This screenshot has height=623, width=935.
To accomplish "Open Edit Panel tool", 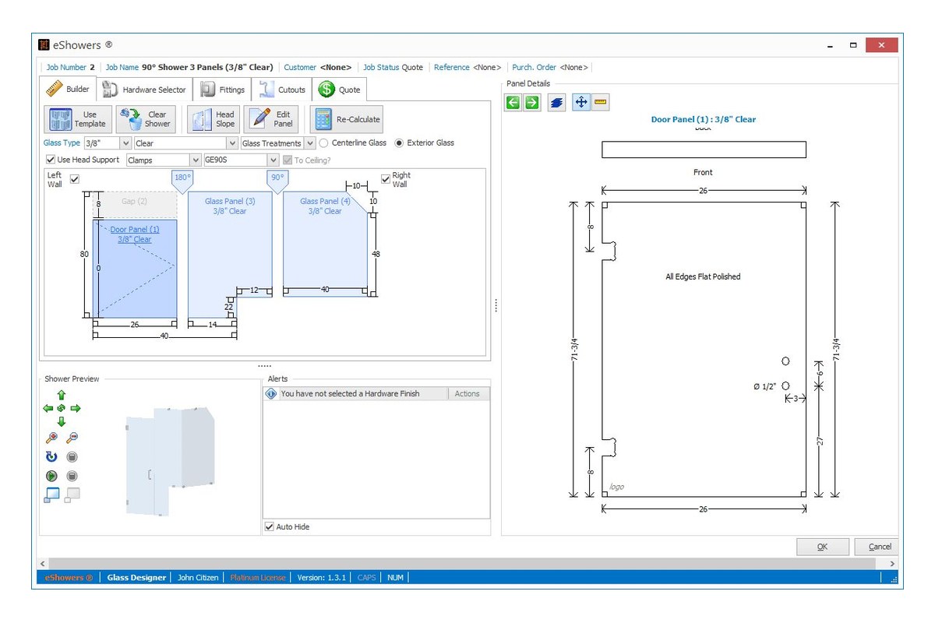I will 271,119.
